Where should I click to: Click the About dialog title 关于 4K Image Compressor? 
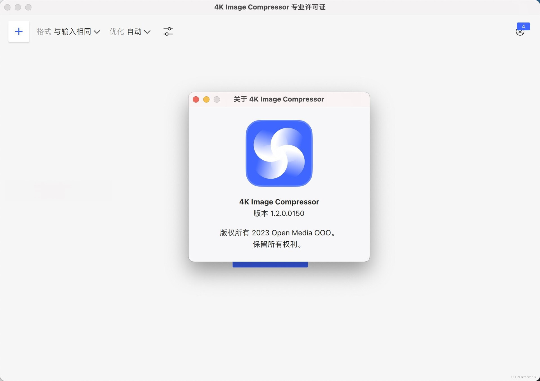tap(279, 99)
